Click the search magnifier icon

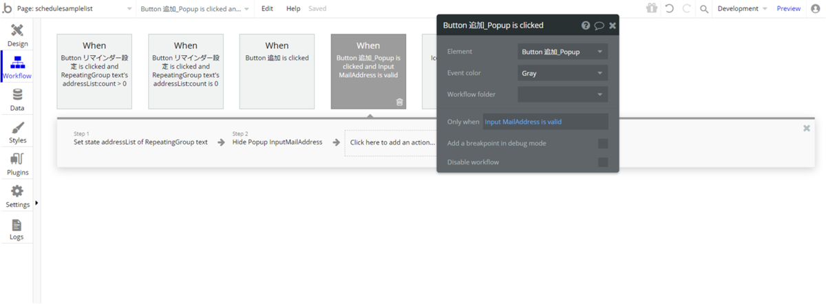704,9
